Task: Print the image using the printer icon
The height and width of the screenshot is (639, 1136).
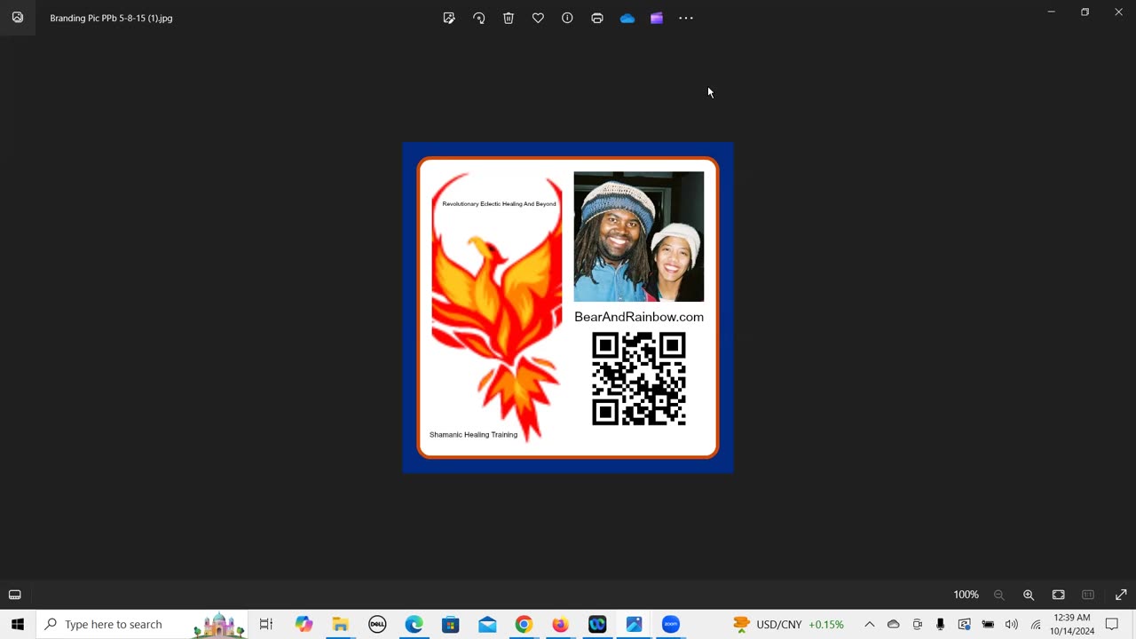Action: pyautogui.click(x=597, y=18)
